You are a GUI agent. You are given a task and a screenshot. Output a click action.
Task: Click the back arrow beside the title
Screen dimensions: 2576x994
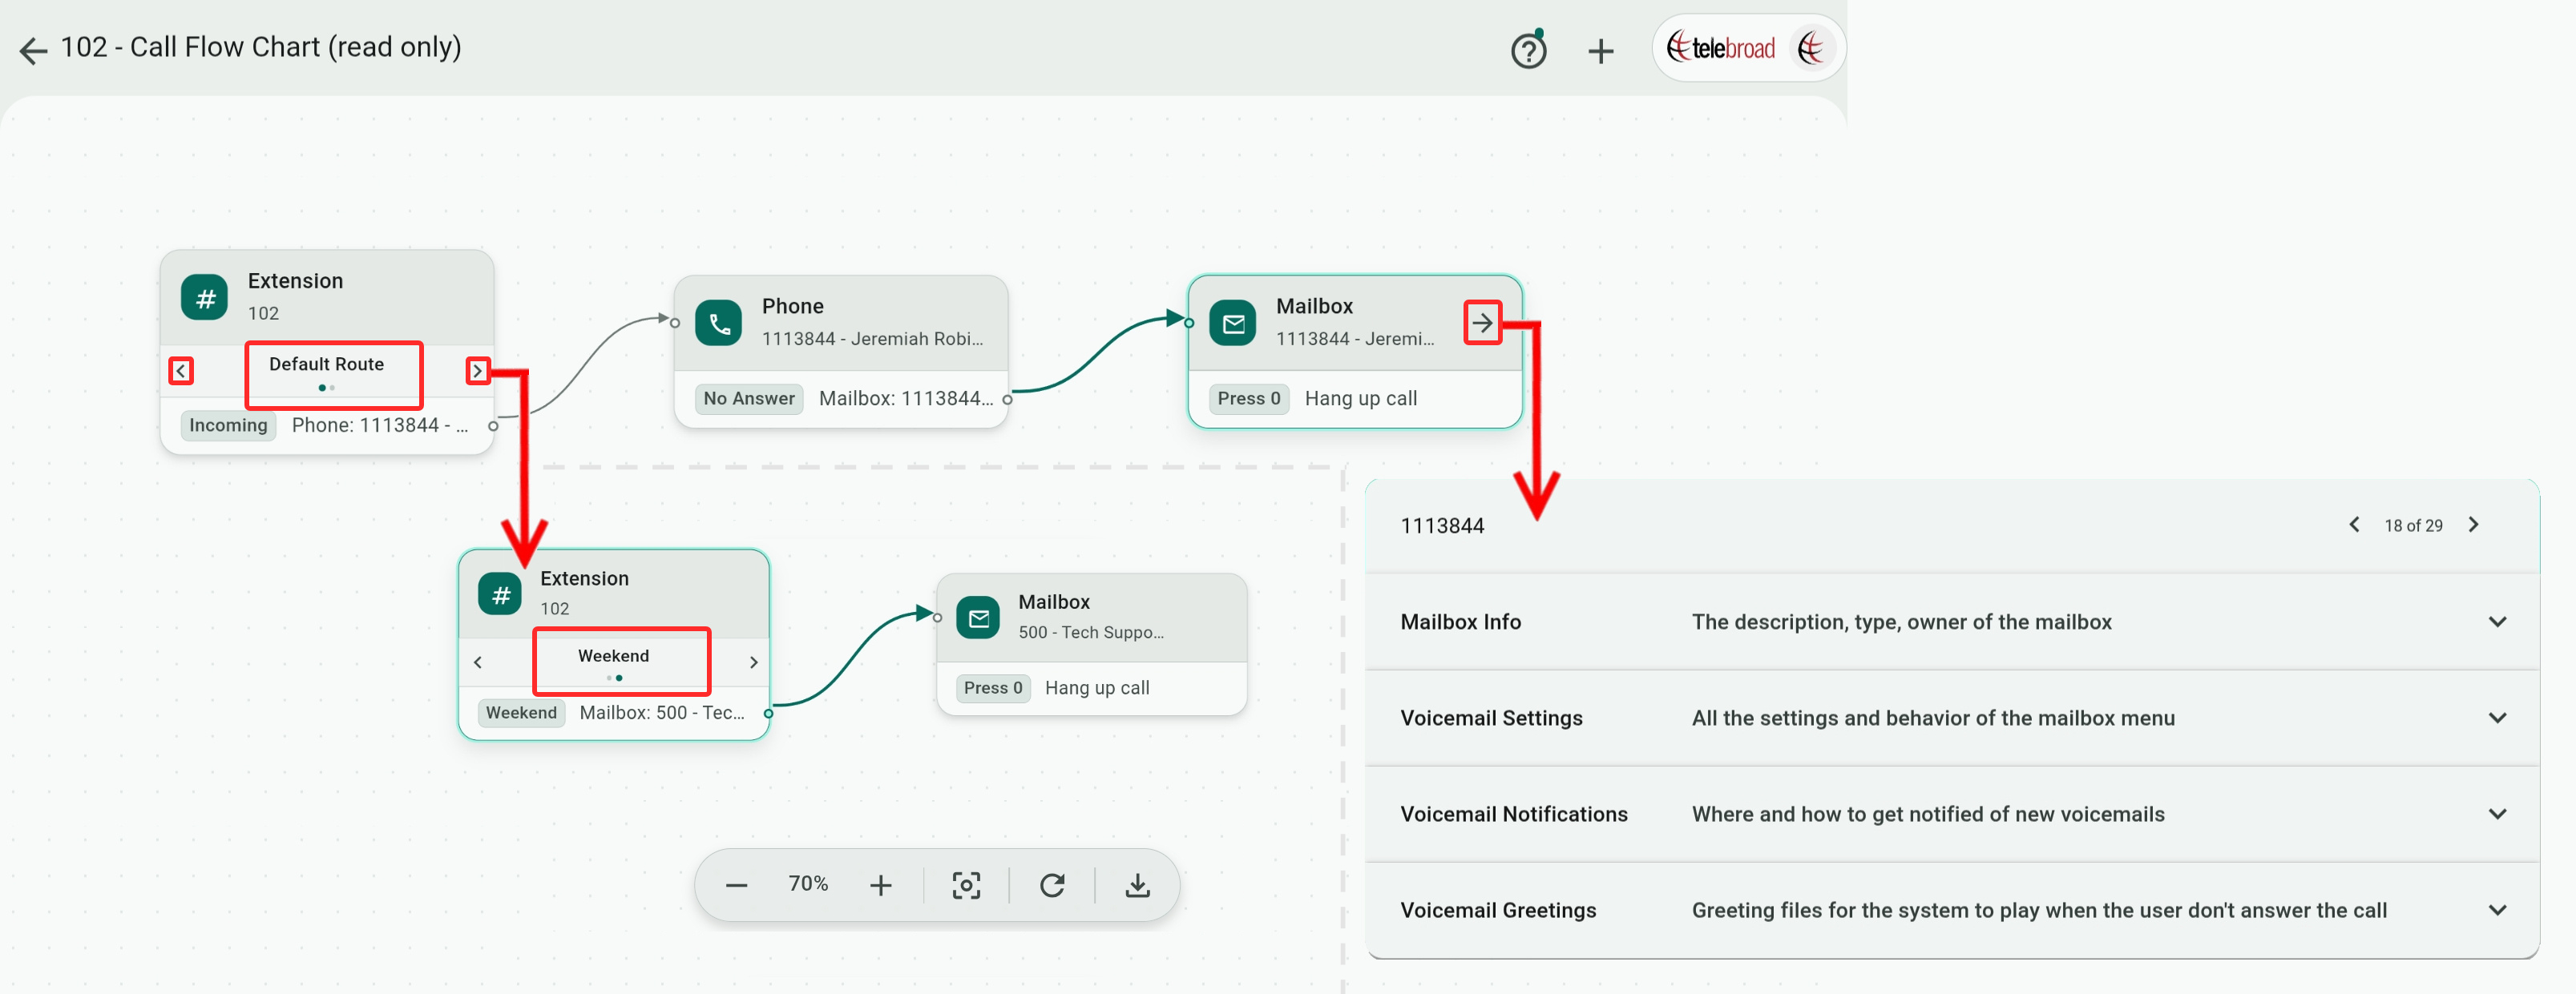pos(33,50)
